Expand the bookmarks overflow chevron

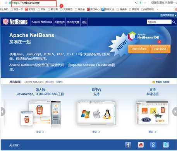(157, 9)
